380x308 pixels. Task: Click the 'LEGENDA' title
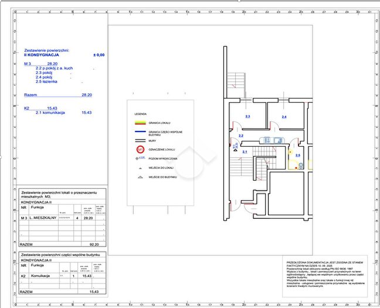[x=141, y=114]
